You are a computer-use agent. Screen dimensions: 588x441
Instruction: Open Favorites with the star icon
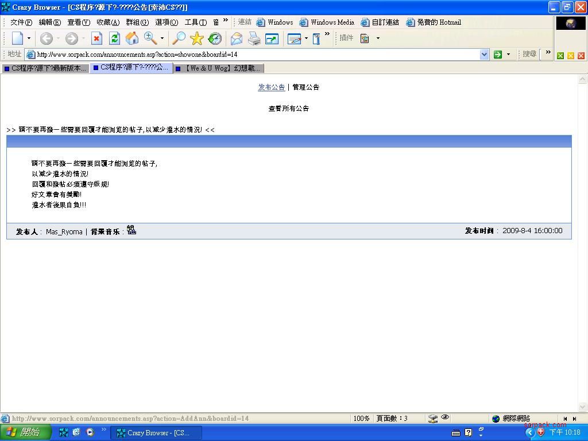197,38
